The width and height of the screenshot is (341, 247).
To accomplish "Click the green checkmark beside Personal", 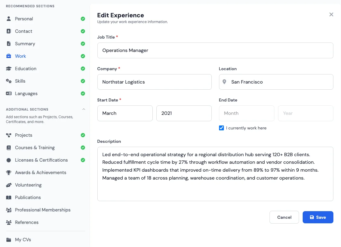I will coord(83,19).
